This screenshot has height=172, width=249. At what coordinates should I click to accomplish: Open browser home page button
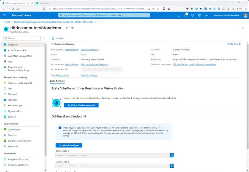[18, 9]
